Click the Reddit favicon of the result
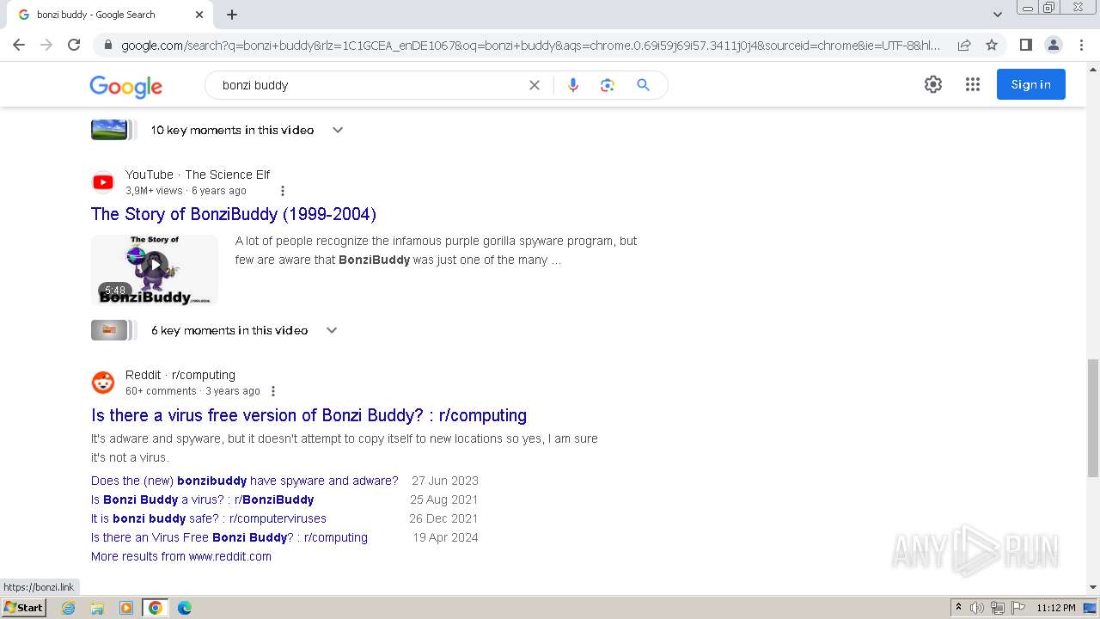The height and width of the screenshot is (619, 1100). (x=103, y=383)
